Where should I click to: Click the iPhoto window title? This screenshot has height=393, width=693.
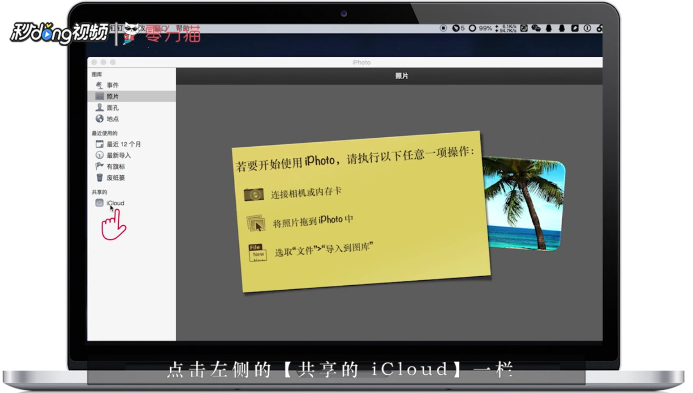tap(362, 62)
